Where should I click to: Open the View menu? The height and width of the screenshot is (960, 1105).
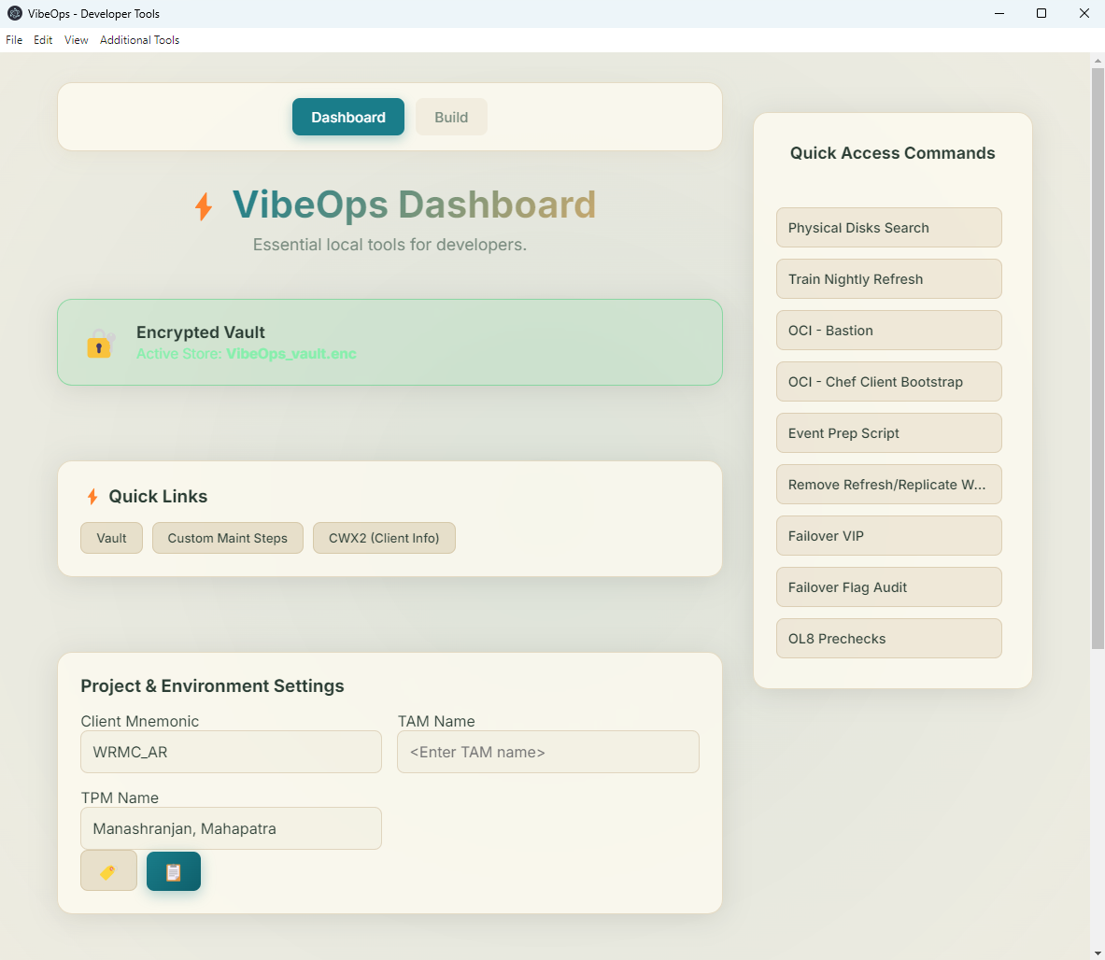(76, 40)
